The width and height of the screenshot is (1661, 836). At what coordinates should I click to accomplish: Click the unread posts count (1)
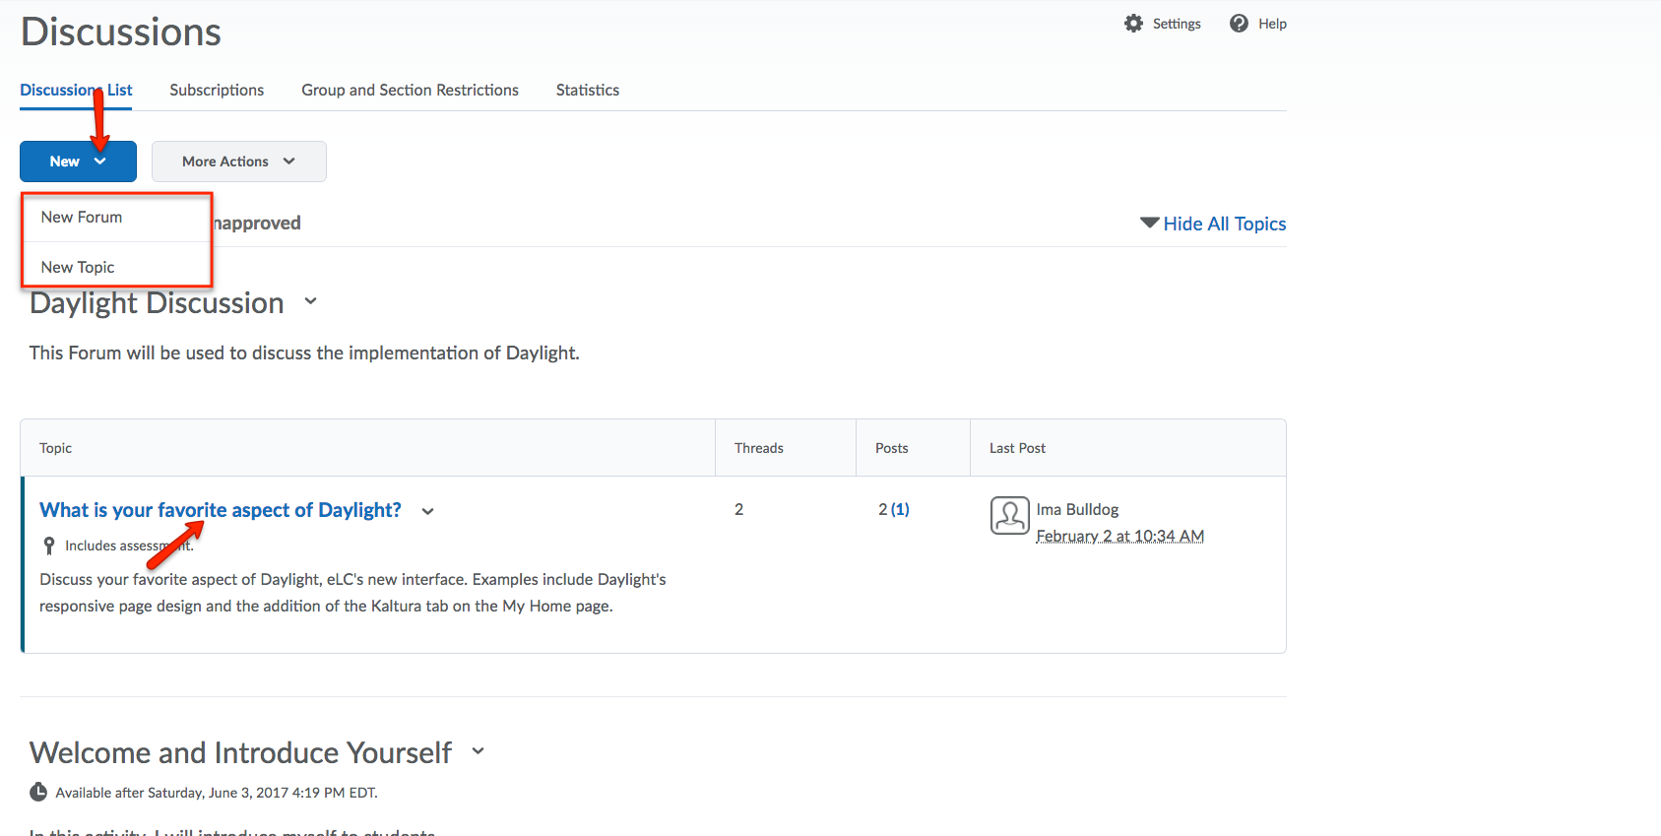click(x=900, y=509)
